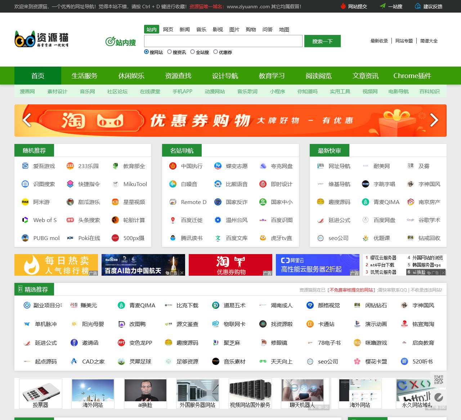Click inside the search input box

coord(223,41)
